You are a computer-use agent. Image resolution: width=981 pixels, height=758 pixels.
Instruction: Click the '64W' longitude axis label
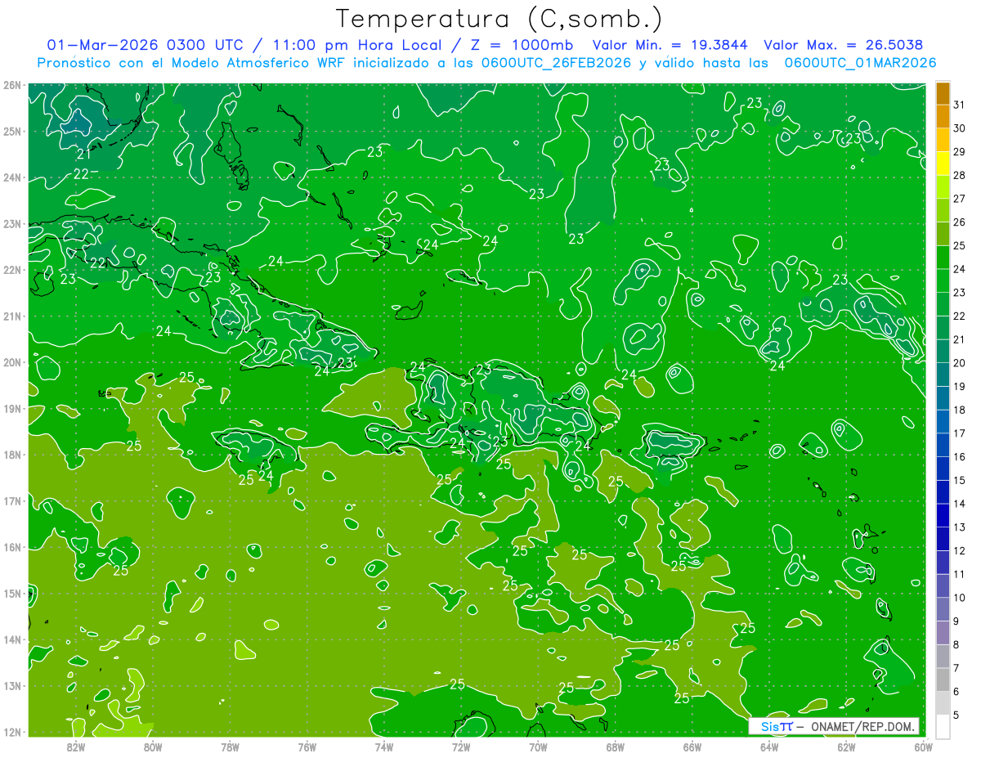[769, 747]
